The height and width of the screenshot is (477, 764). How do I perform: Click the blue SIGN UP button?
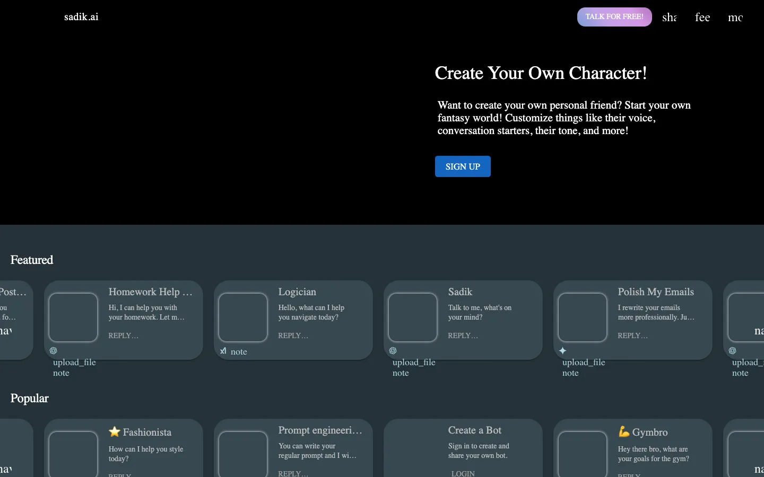click(463, 166)
